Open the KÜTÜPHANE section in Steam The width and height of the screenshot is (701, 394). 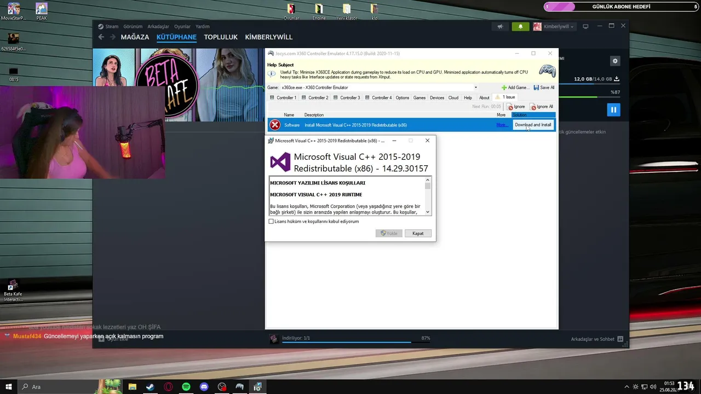tap(176, 37)
